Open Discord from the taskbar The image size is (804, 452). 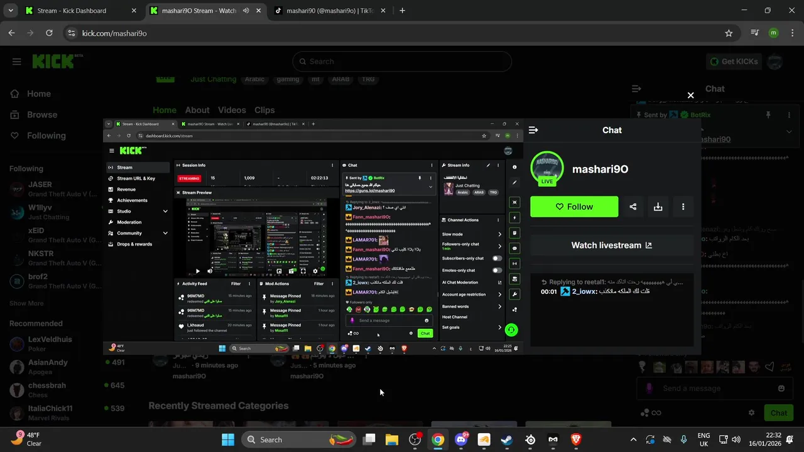[460, 439]
